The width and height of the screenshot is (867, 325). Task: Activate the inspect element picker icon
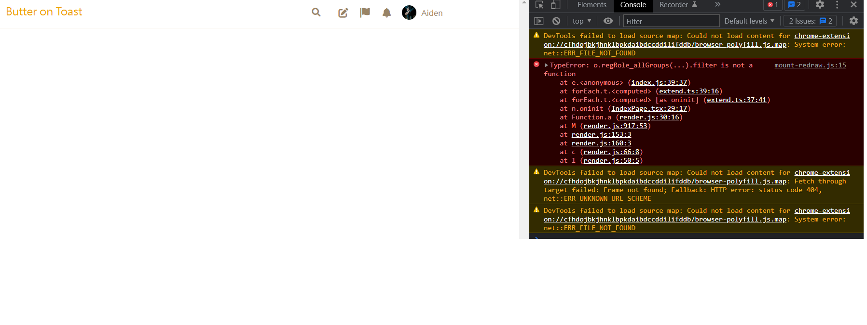pos(539,5)
